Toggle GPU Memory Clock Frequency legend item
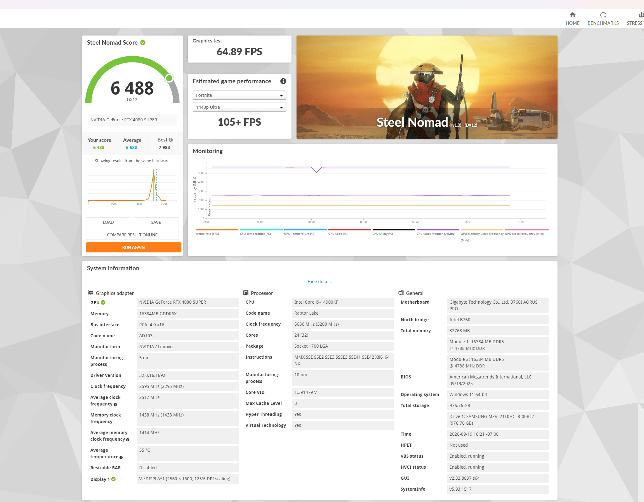644x502 pixels. (482, 235)
